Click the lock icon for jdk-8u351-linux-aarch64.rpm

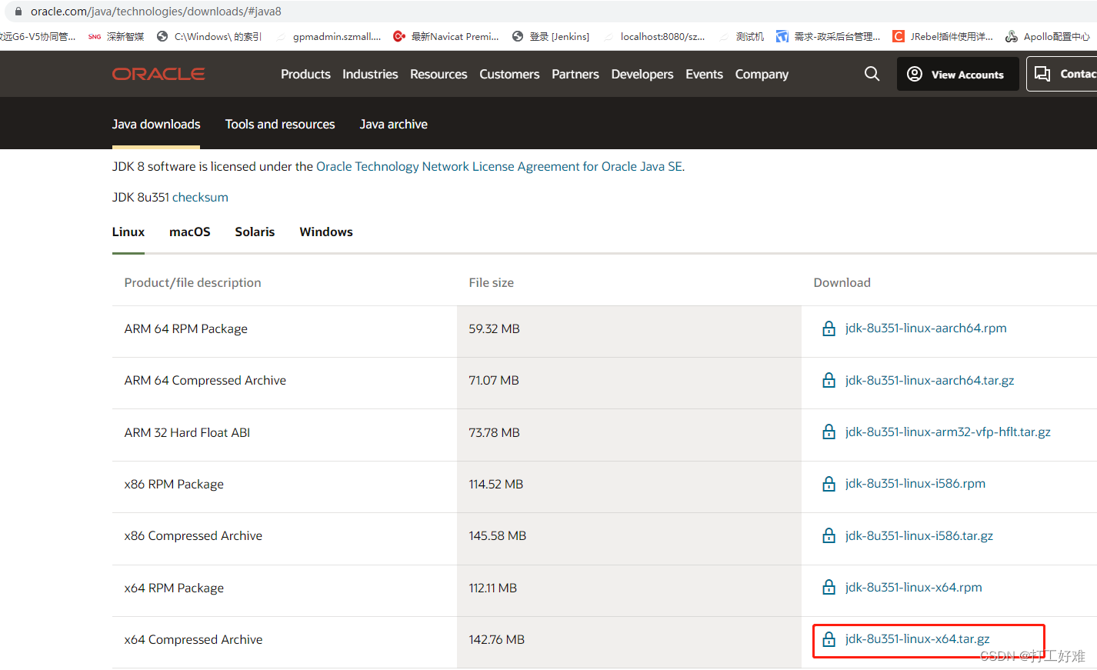[829, 328]
